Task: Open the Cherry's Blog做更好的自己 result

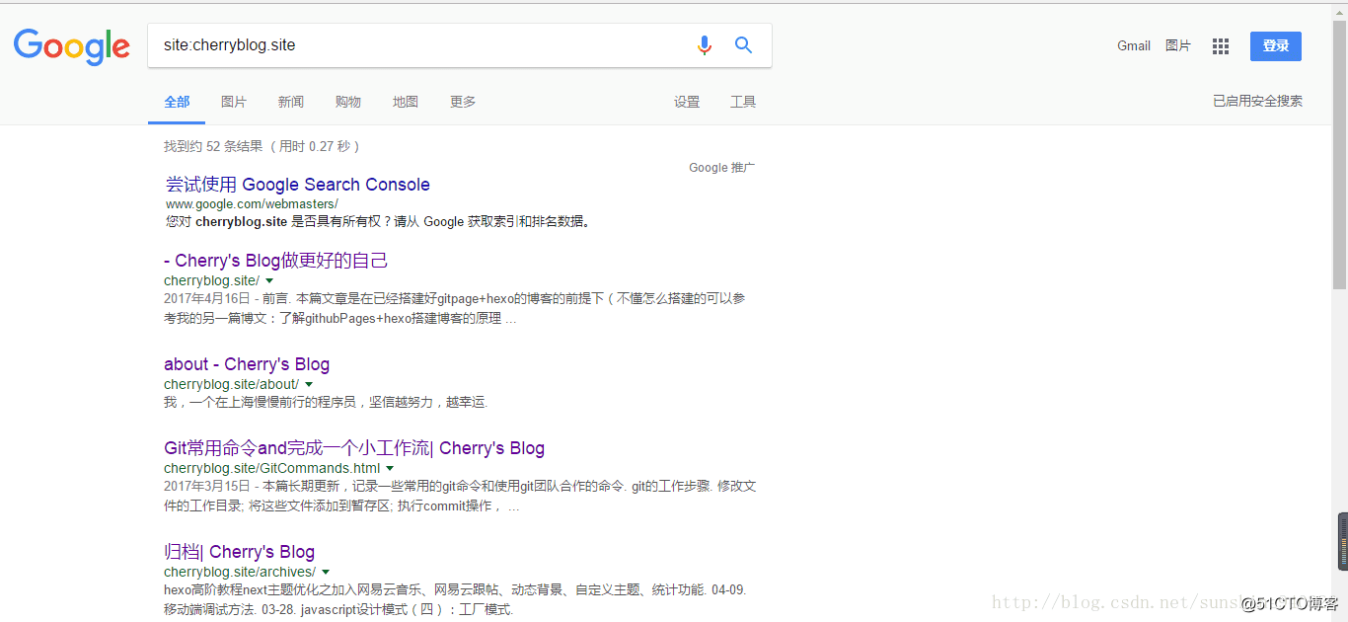Action: pyautogui.click(x=276, y=261)
